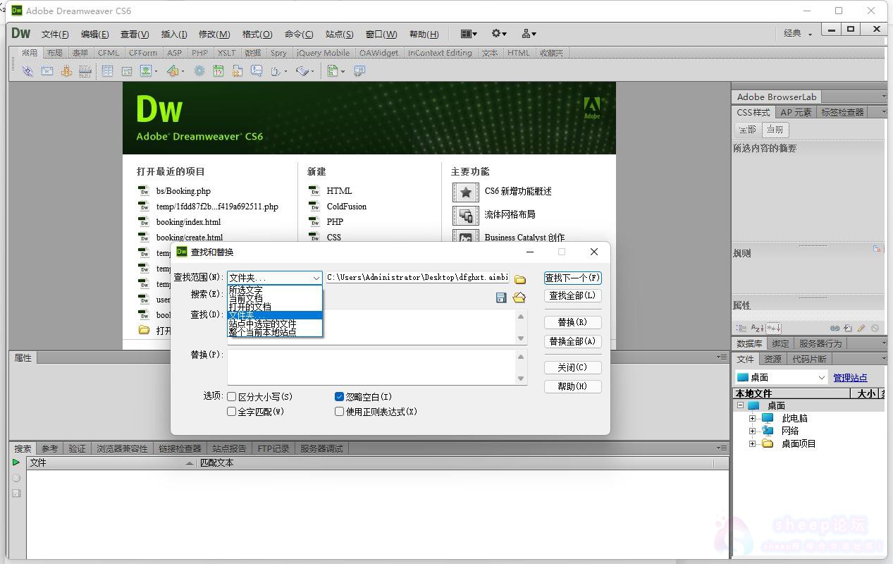Click the folder path input field
This screenshot has height=564, width=893.
(417, 278)
